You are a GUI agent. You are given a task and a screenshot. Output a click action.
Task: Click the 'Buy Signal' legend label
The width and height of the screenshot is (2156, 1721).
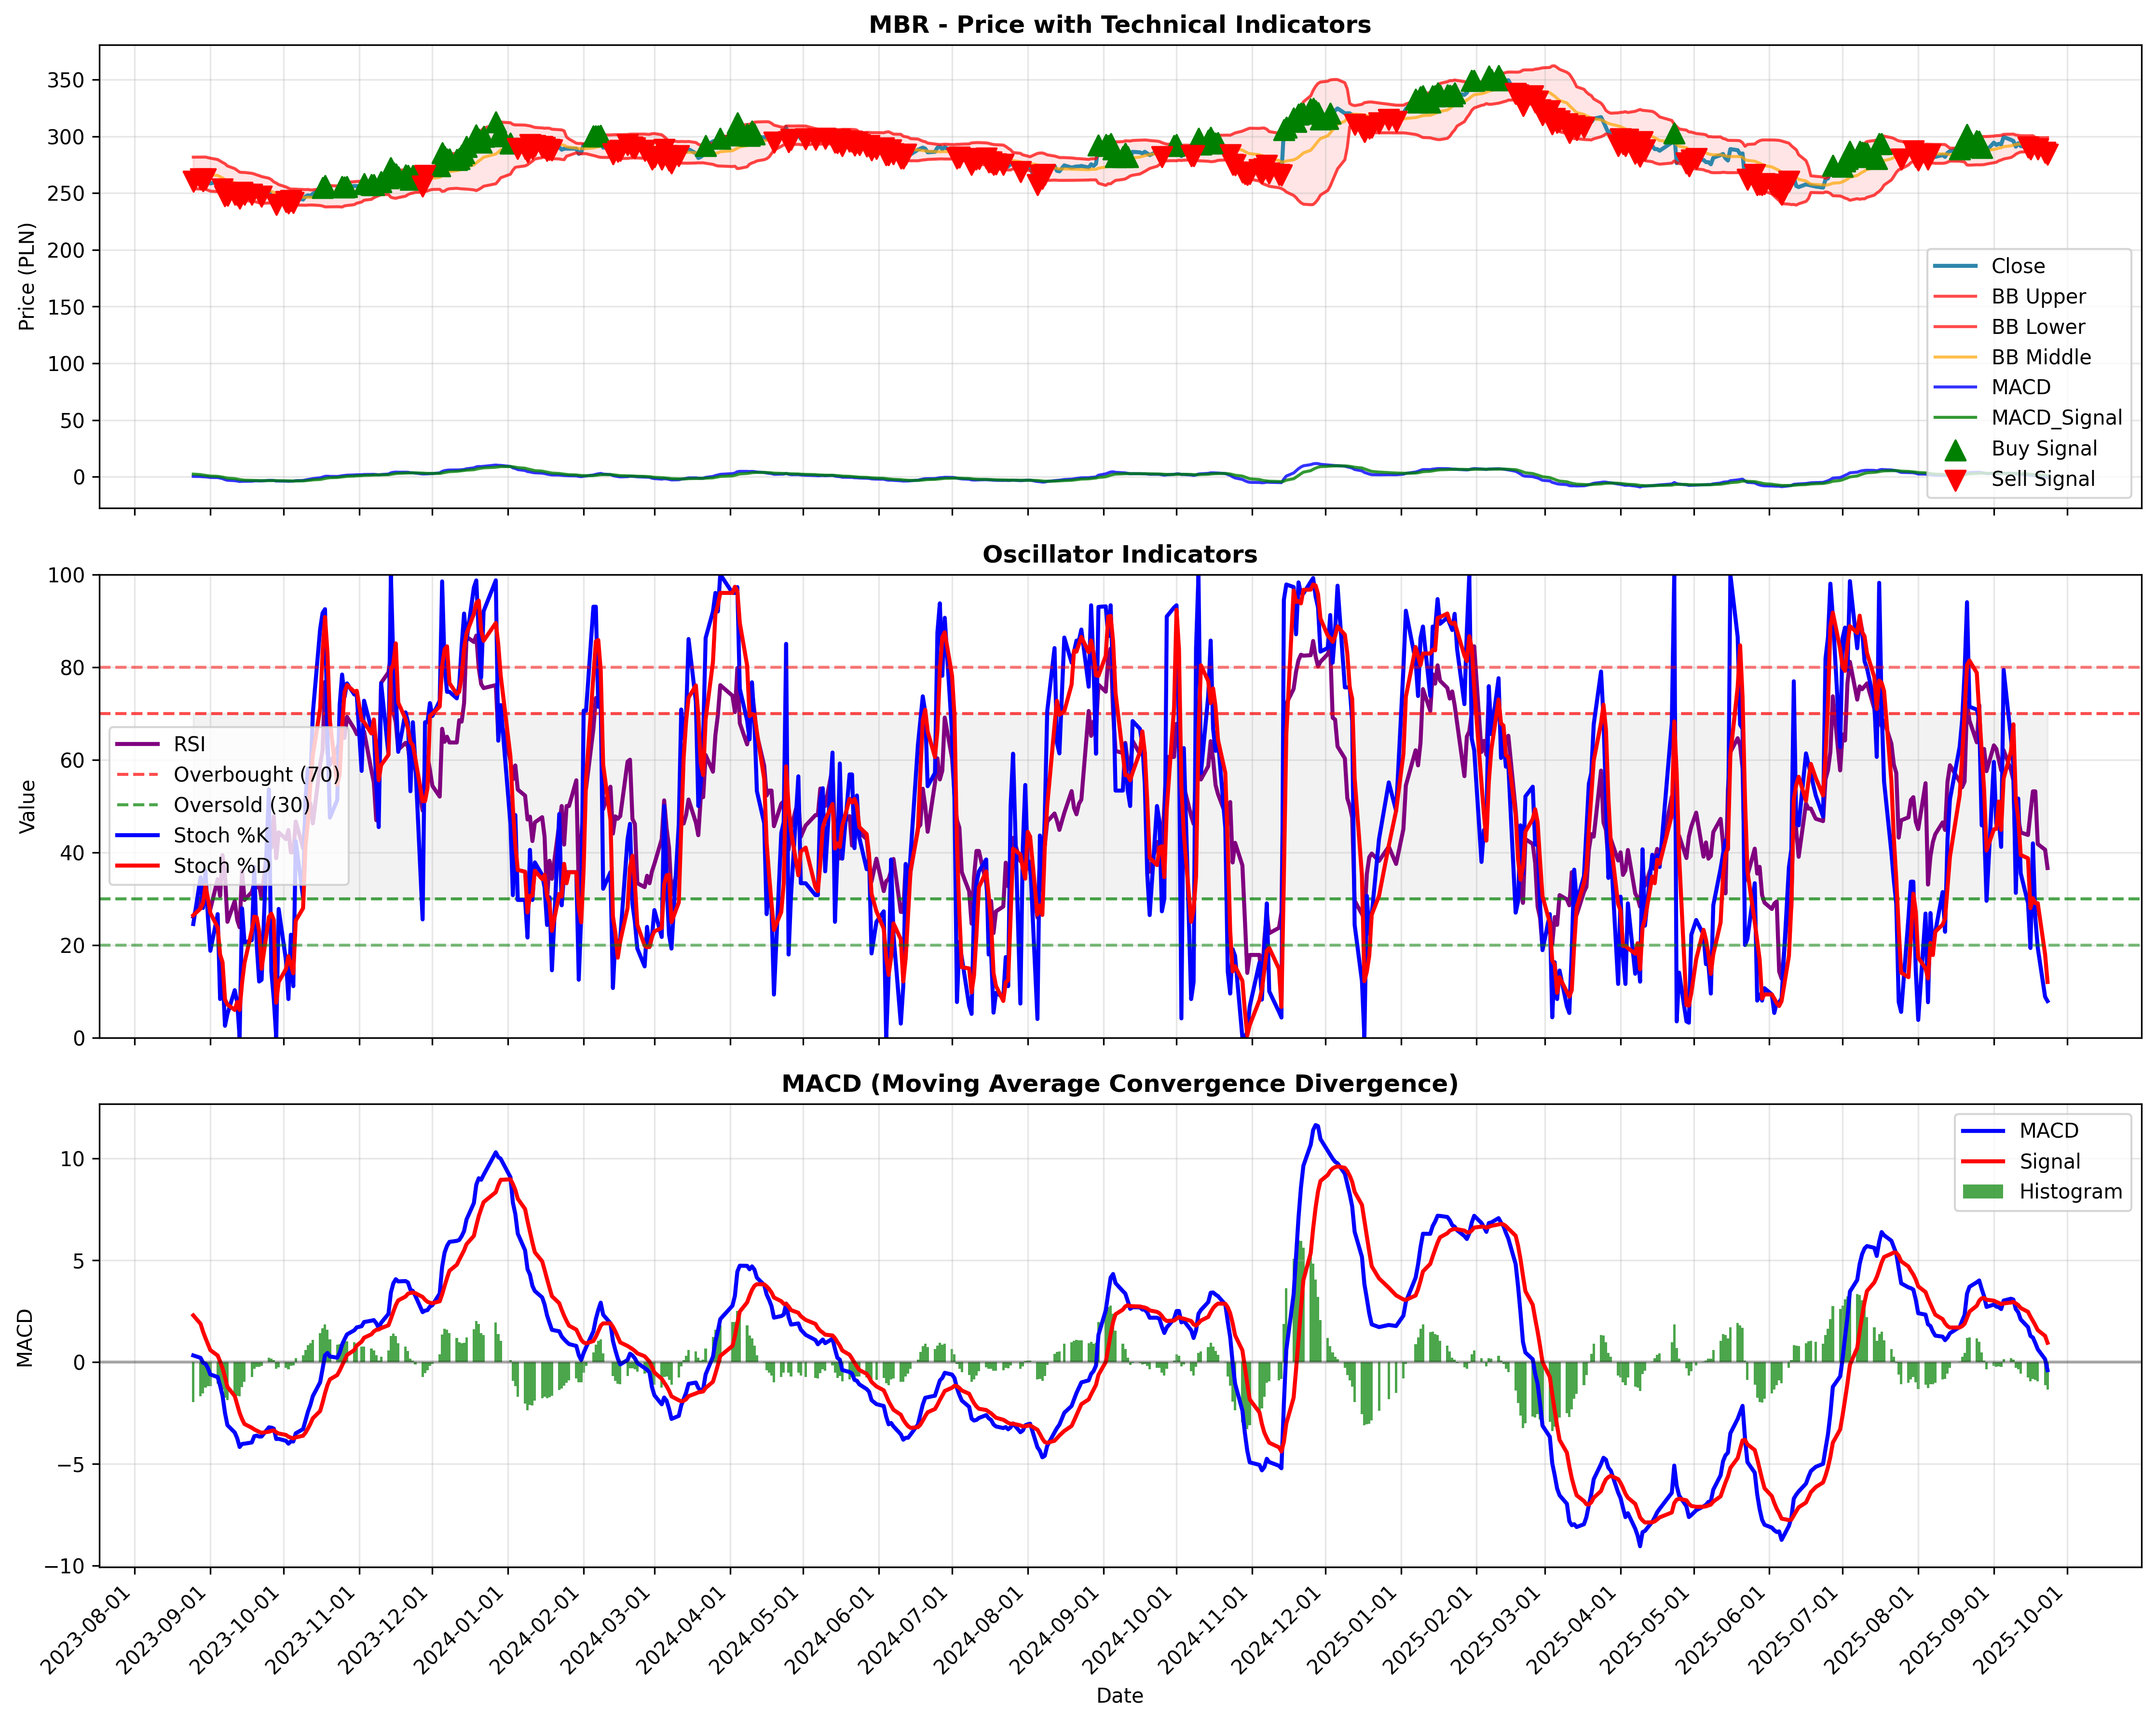[2044, 449]
